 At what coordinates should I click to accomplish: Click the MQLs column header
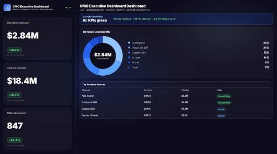(x=220, y=90)
